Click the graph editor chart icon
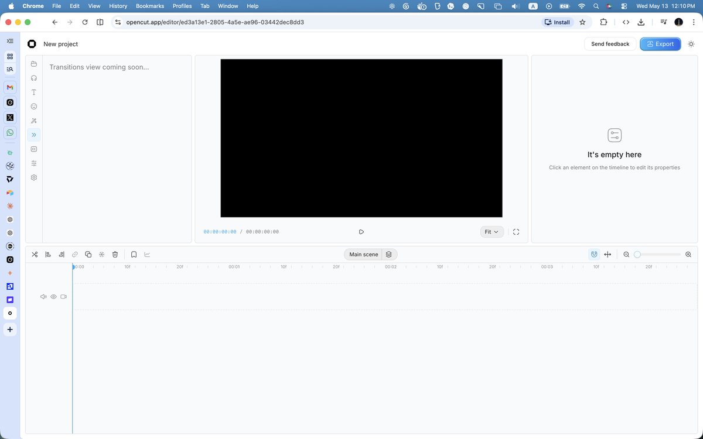 (147, 254)
